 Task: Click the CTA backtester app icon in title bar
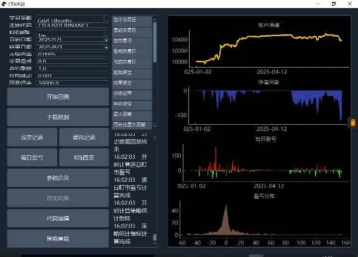tap(4, 4)
